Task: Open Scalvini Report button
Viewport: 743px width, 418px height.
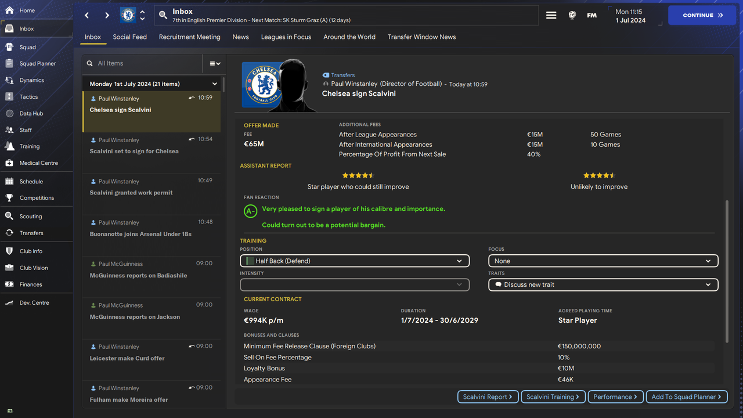Action: (x=488, y=397)
